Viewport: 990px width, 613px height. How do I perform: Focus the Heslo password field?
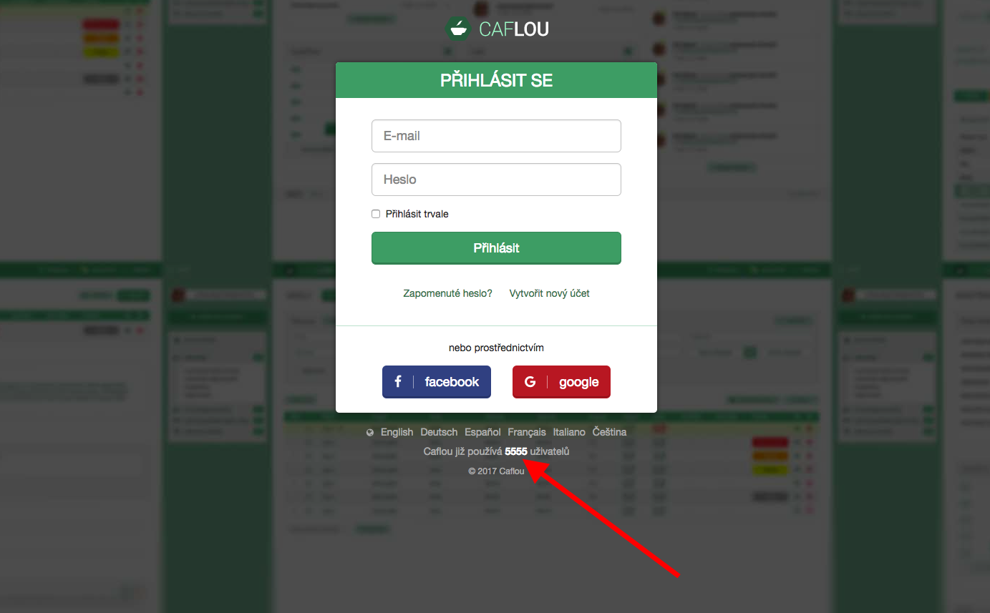click(x=496, y=180)
